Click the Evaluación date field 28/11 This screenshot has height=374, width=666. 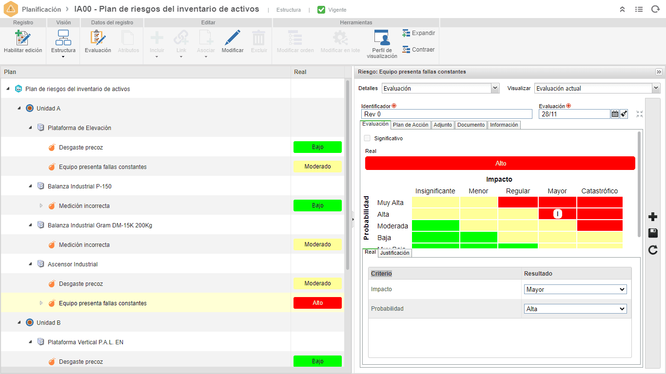point(574,114)
